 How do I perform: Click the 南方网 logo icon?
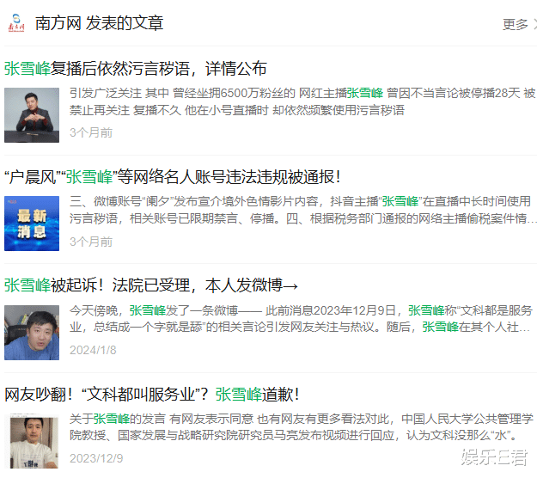tap(16, 23)
